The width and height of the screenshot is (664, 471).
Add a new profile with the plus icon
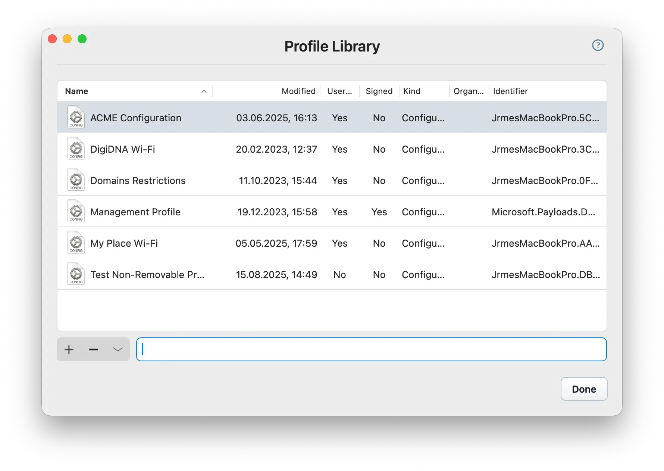point(69,349)
